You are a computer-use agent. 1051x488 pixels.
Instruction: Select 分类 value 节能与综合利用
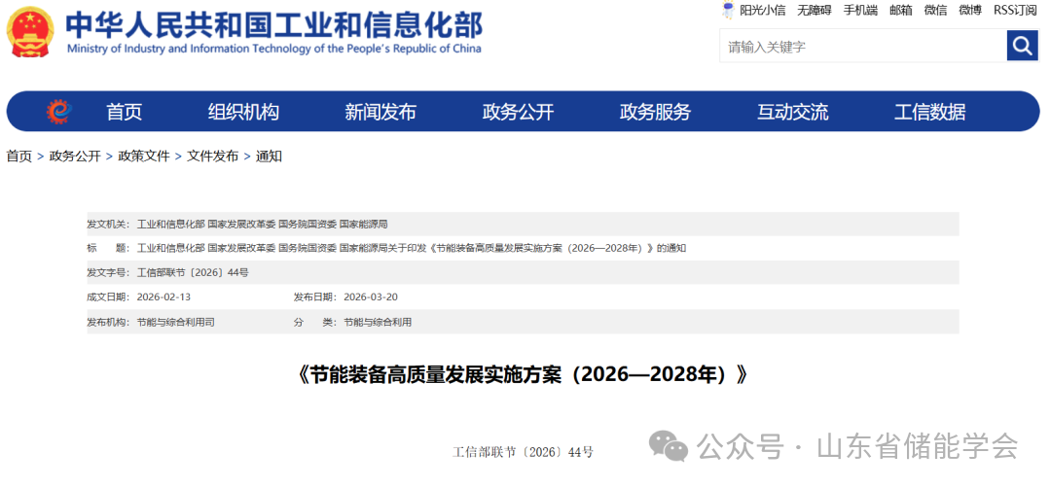[378, 322]
